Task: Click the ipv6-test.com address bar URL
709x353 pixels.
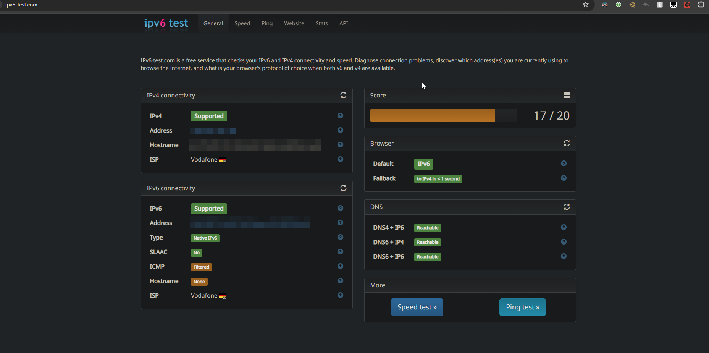Action: click(21, 5)
